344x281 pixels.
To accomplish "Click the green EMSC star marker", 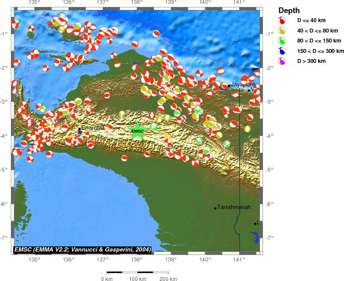I will point(137,131).
